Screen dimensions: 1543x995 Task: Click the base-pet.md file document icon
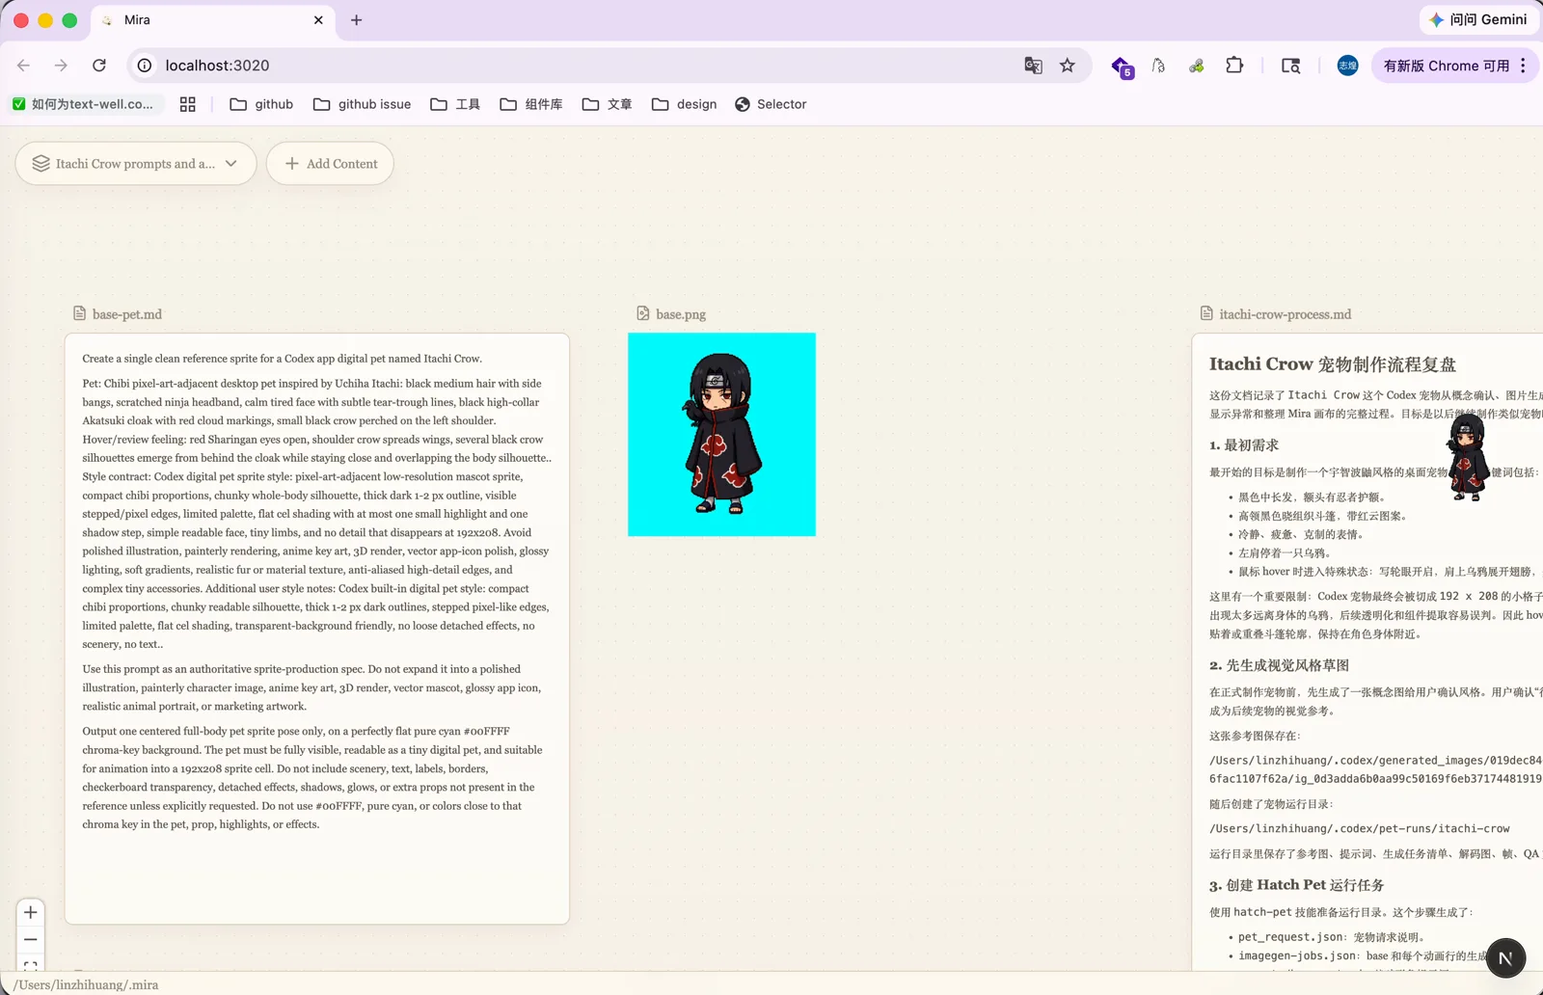(x=80, y=313)
